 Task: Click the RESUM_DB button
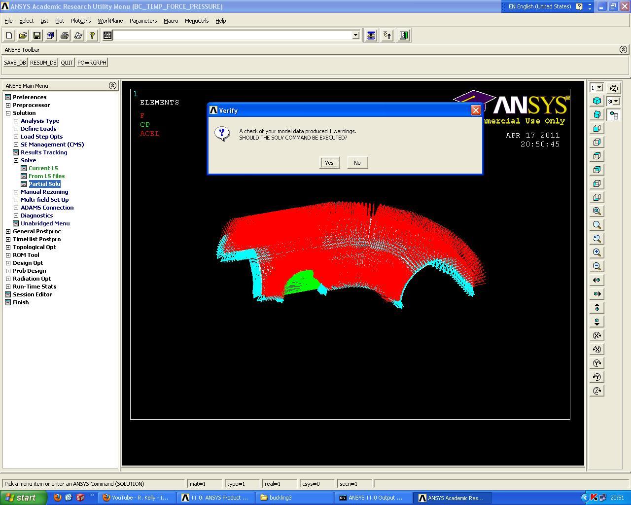(43, 63)
